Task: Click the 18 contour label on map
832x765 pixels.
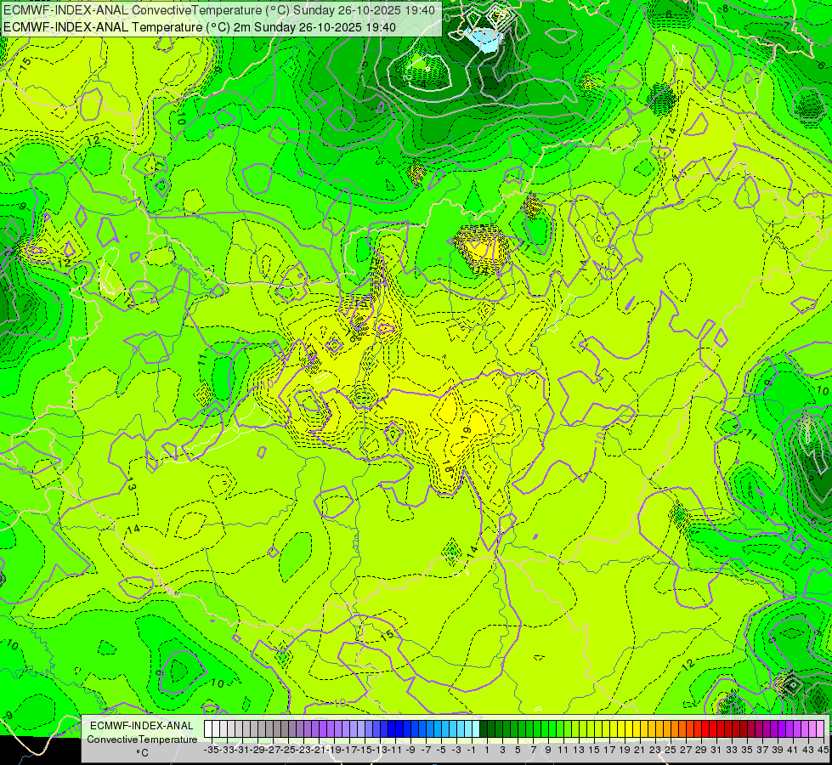Action: click(x=447, y=467)
